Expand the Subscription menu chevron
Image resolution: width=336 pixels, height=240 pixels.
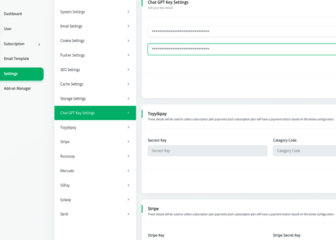(39, 44)
